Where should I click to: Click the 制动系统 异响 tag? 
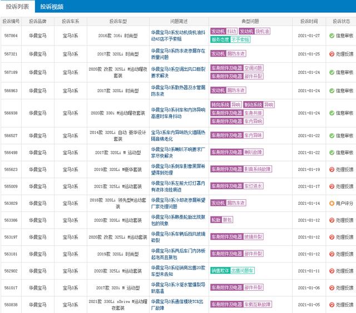coord(259,105)
